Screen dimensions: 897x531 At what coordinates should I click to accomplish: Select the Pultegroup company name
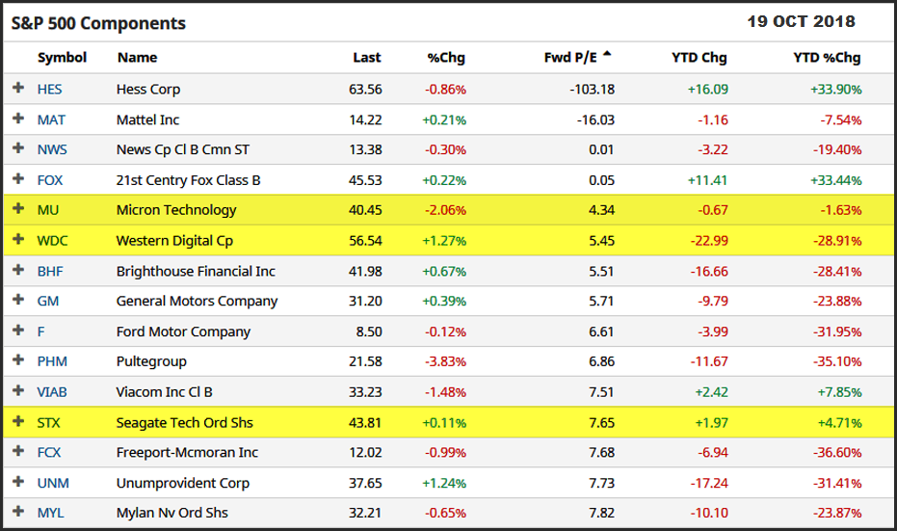click(151, 361)
